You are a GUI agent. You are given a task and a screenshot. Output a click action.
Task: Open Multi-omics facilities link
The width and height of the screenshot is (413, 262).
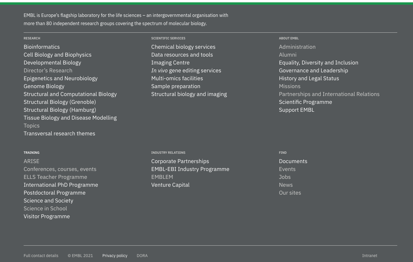pos(177,78)
